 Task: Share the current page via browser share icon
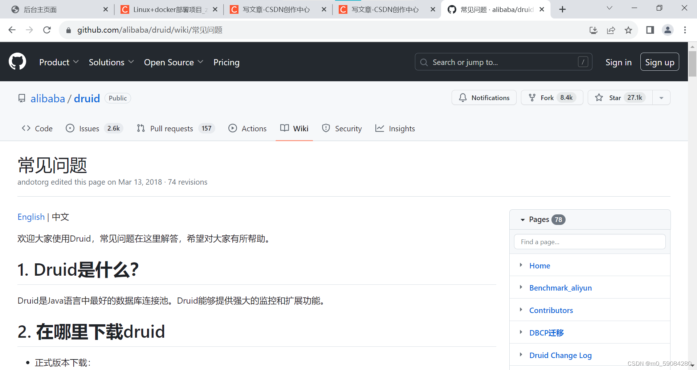[x=611, y=30]
